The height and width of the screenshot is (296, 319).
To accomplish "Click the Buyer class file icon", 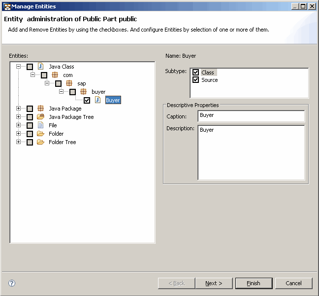I will tap(98, 100).
